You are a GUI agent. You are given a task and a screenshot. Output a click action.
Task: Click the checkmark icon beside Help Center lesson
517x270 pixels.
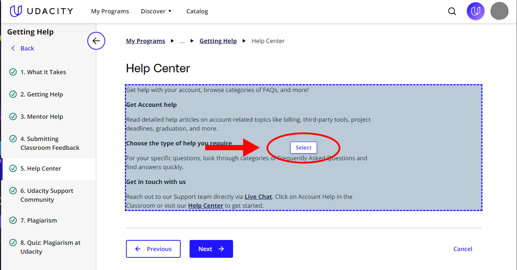[13, 168]
